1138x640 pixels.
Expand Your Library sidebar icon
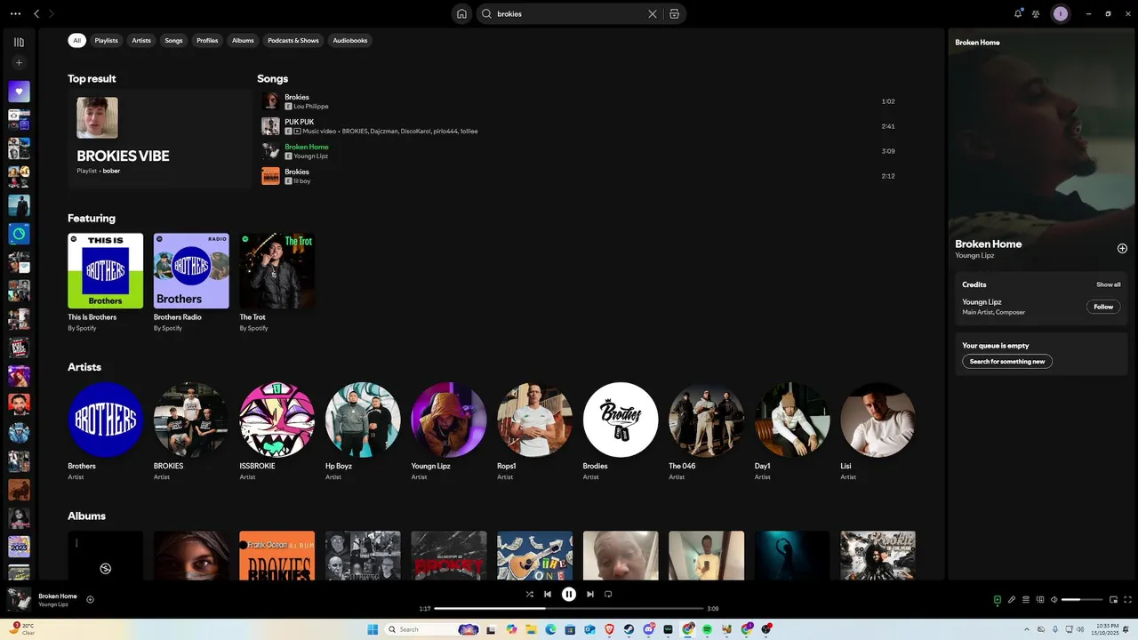click(x=19, y=42)
